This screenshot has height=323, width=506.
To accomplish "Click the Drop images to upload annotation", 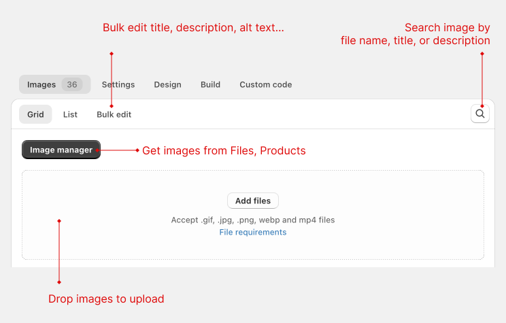I will click(x=106, y=299).
